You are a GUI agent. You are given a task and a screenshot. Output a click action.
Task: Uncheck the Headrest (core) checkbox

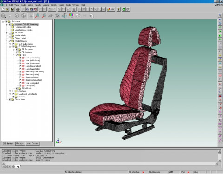(x=20, y=77)
